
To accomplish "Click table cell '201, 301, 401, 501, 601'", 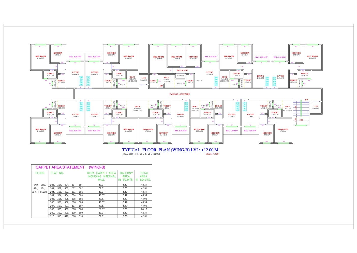I will pos(67,185).
